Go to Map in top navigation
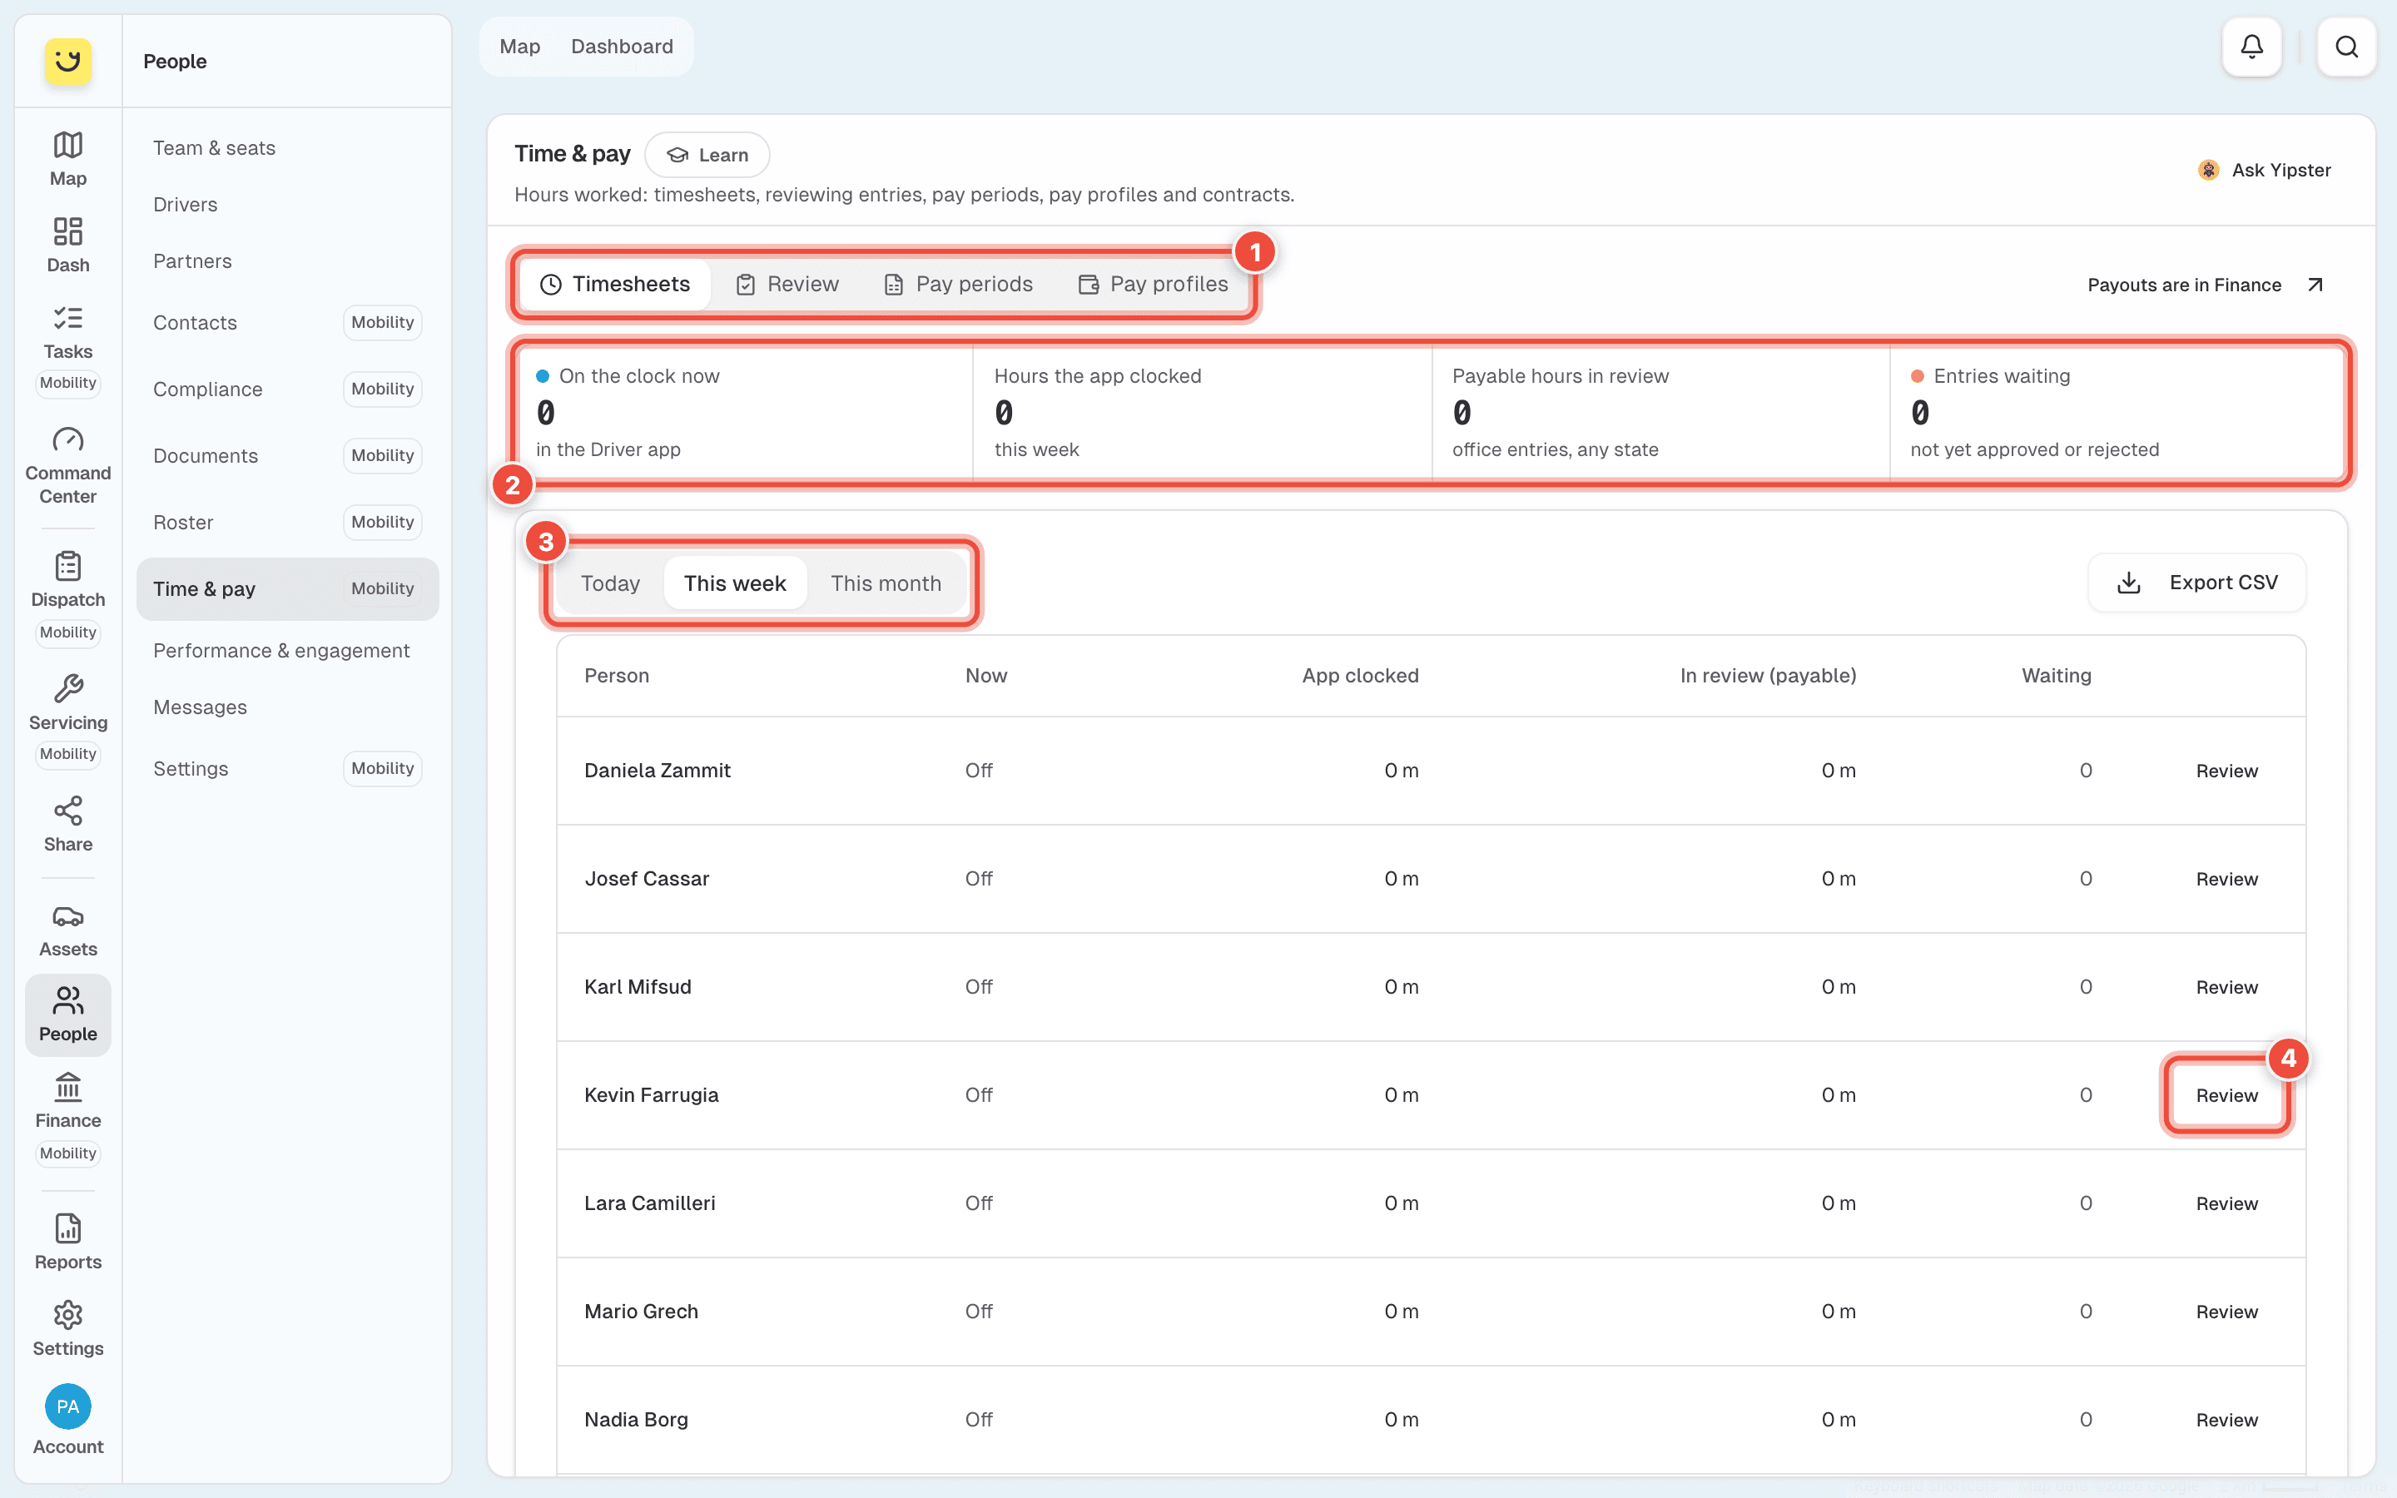 pyautogui.click(x=520, y=47)
